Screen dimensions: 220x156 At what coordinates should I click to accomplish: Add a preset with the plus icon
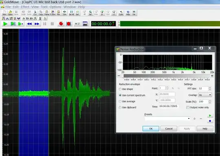click(194, 119)
